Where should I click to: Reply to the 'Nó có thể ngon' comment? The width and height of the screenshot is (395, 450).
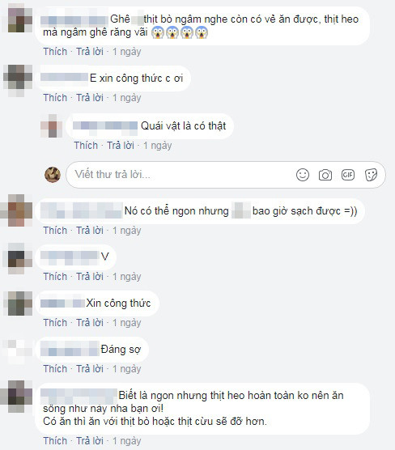[x=90, y=231]
